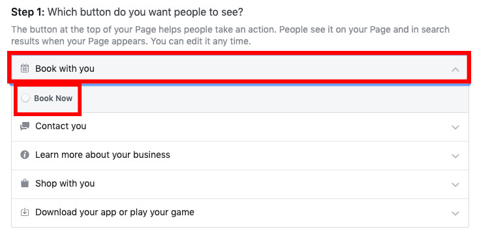The width and height of the screenshot is (490, 244).
Task: Expand Shop with you chevron arrow
Action: click(x=455, y=185)
